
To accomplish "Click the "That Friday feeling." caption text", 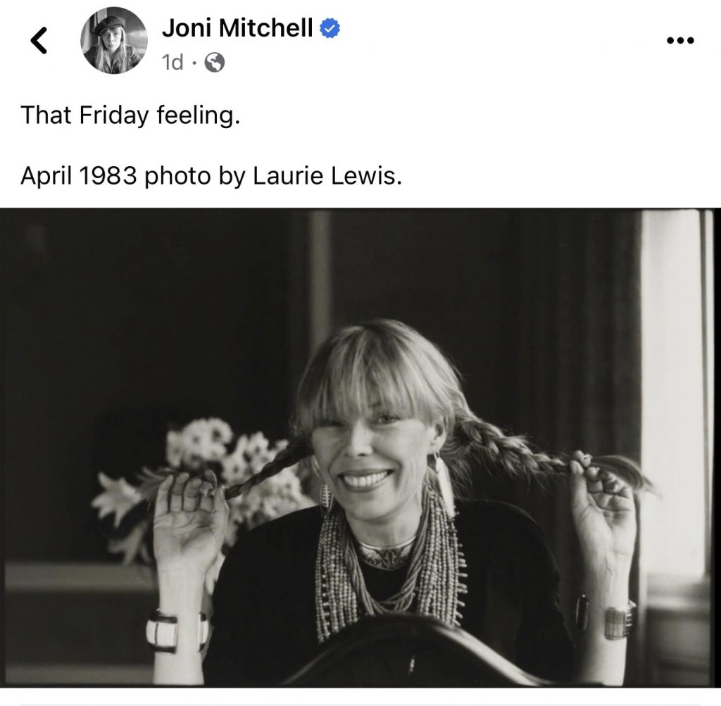I will pos(130,115).
